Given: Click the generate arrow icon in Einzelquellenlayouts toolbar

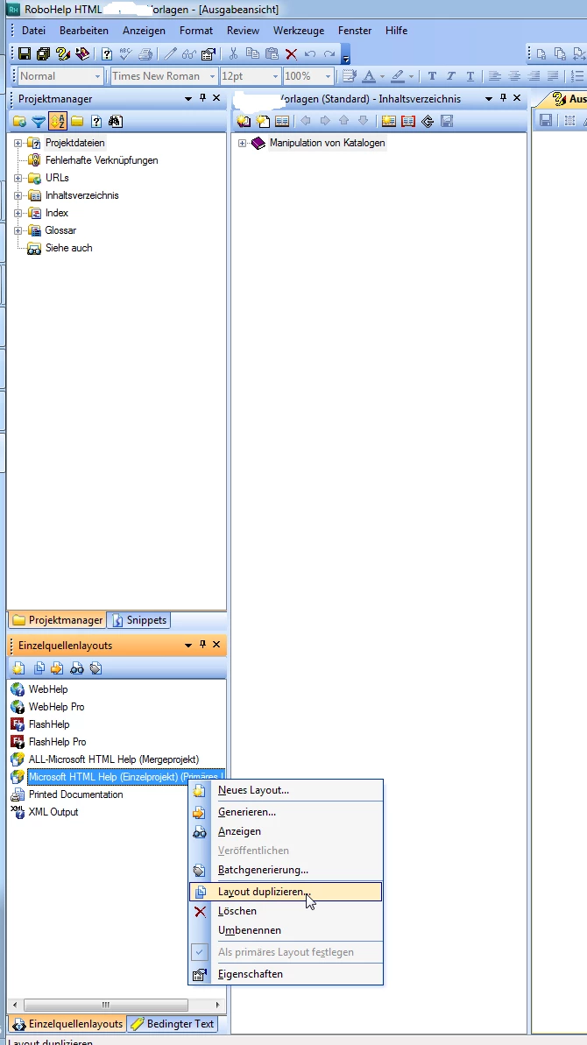Looking at the screenshot, I should (57, 667).
